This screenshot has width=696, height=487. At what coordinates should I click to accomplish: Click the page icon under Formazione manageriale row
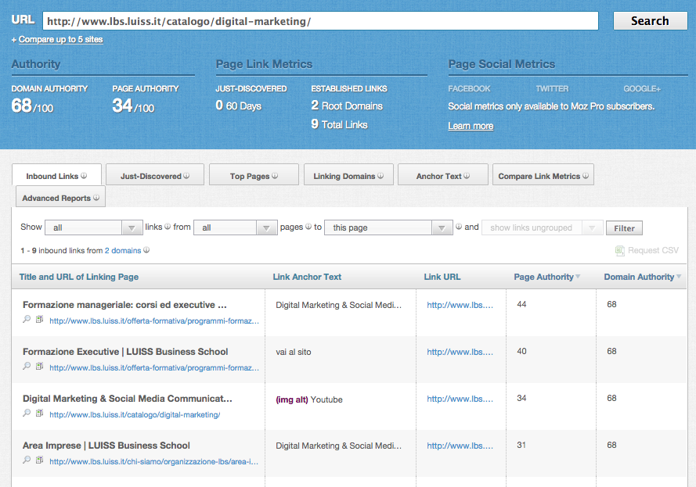(x=39, y=319)
